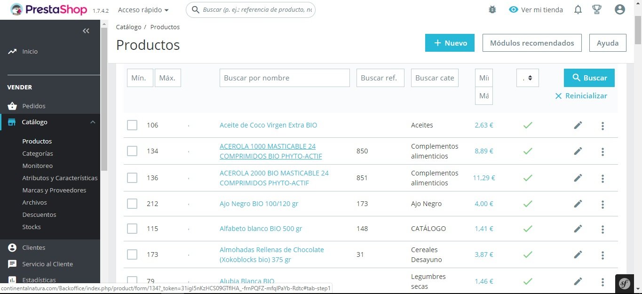Open more actions menu for product 106
Viewport: 642px width, 294px height.
tap(602, 126)
